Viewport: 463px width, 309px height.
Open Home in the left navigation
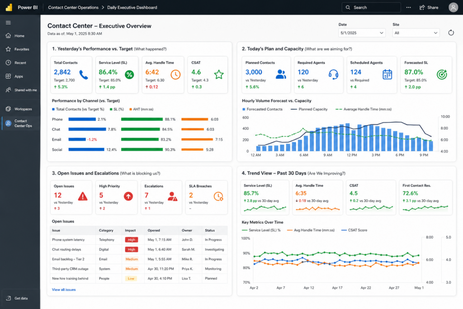[x=19, y=36]
